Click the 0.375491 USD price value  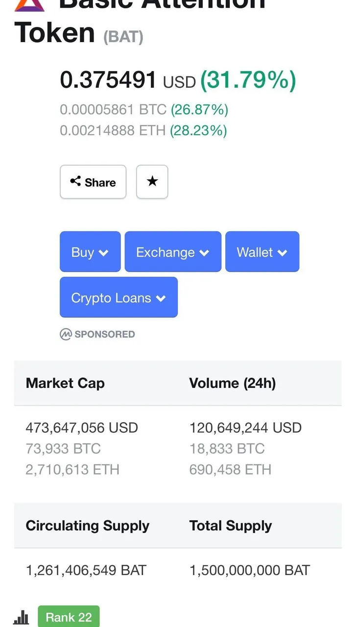[x=128, y=80]
